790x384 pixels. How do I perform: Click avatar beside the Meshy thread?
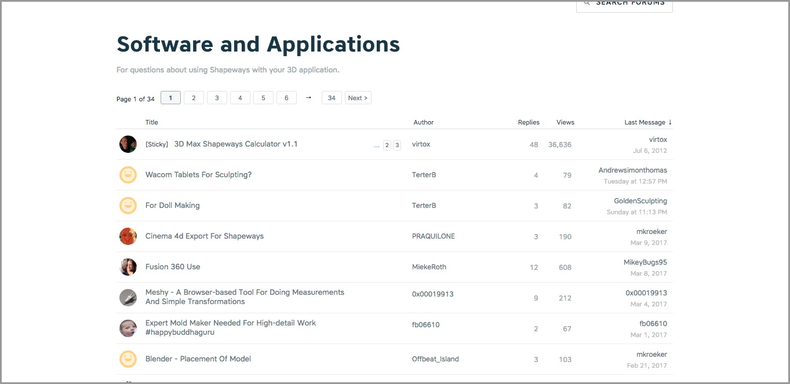tap(128, 298)
